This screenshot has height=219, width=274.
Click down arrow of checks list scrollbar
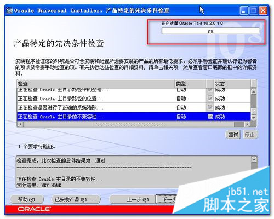(254, 118)
